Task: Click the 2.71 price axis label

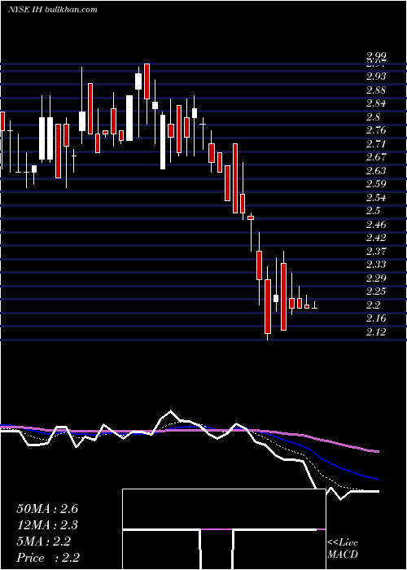Action: coord(376,143)
